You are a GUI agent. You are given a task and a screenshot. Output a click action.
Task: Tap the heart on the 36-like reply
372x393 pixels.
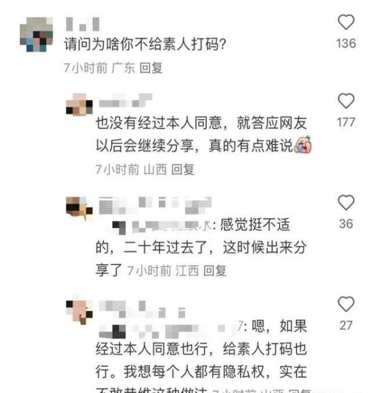tap(346, 202)
